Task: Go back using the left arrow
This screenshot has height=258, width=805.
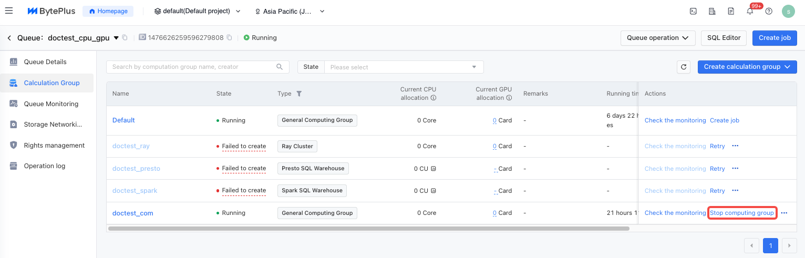Action: click(9, 38)
